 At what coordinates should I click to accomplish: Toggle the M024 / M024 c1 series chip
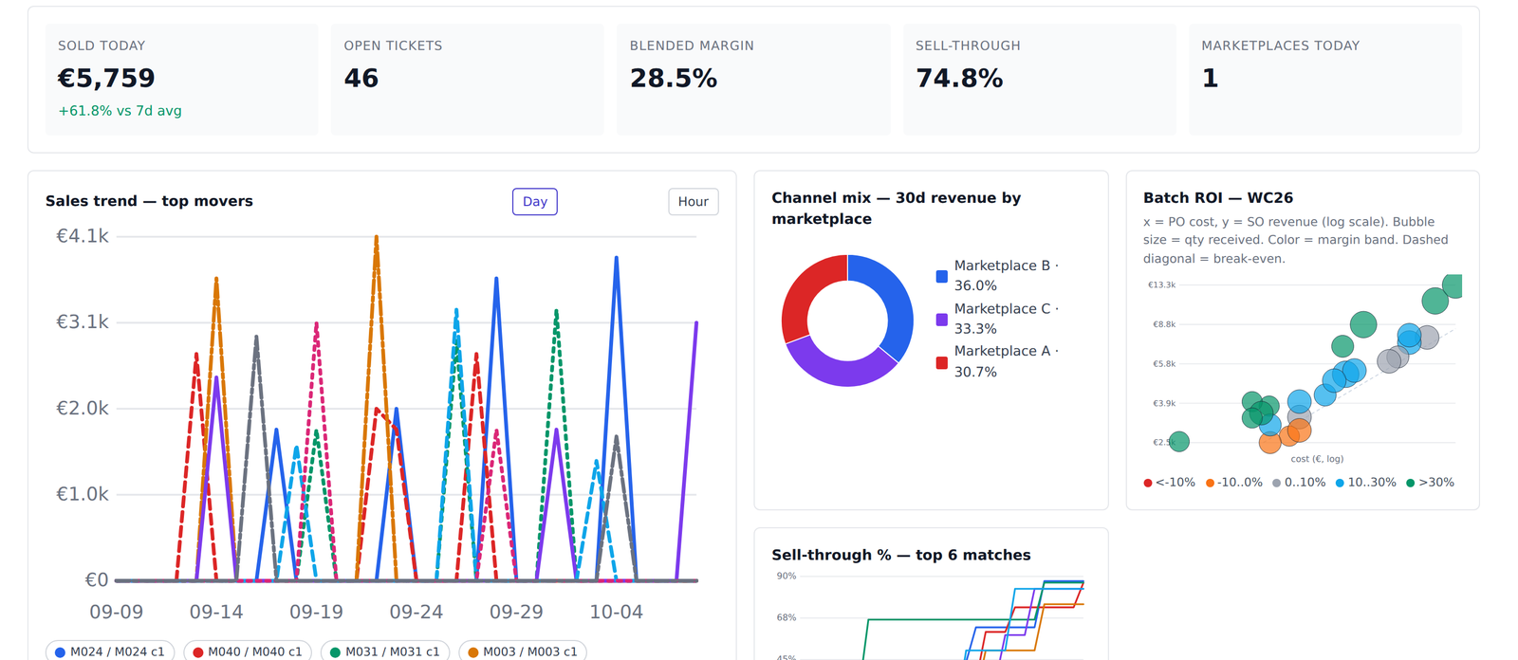pos(110,651)
